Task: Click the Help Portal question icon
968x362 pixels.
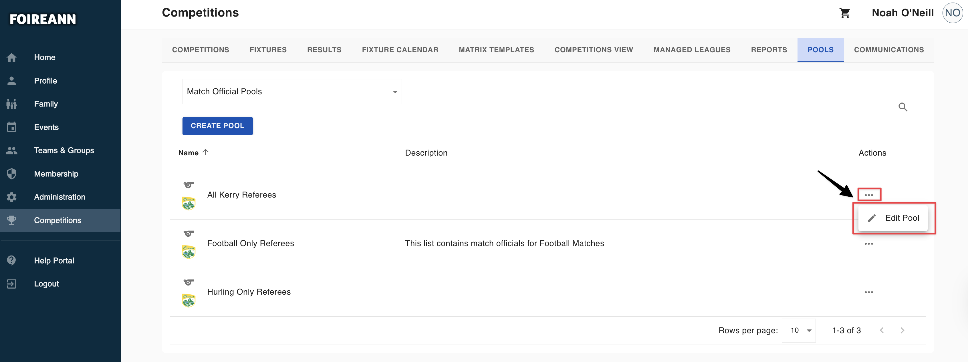Action: (12, 260)
